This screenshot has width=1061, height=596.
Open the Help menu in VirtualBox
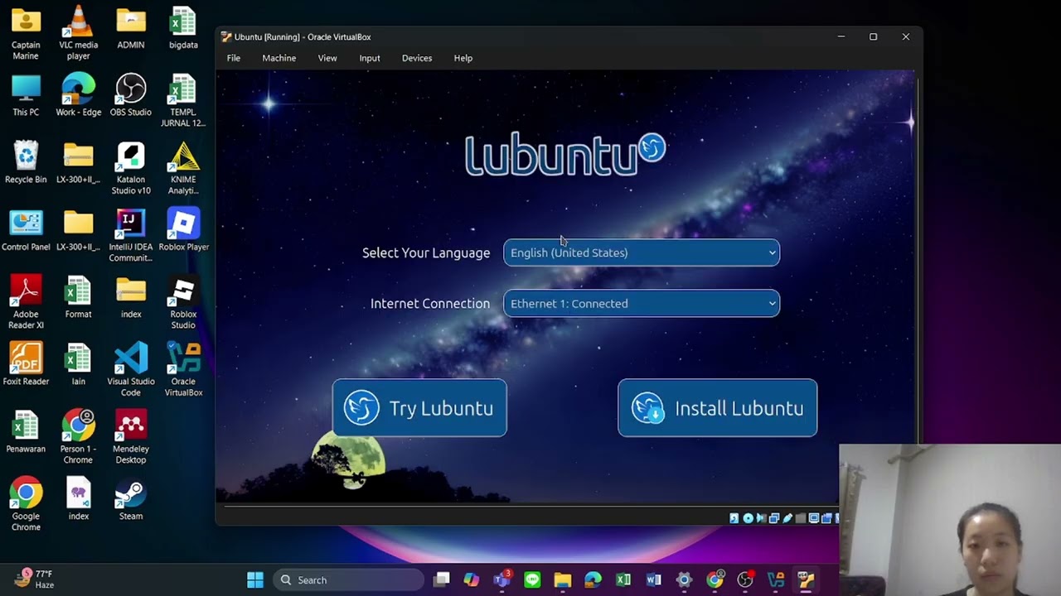463,58
